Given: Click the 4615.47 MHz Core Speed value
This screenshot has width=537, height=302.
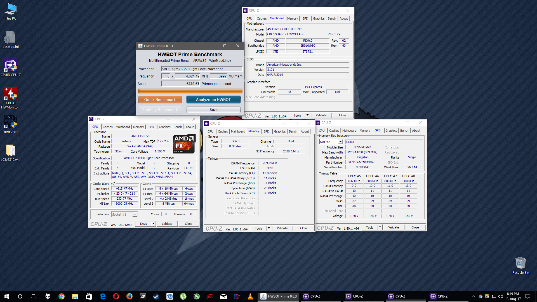Looking at the screenshot, I should (x=124, y=188).
